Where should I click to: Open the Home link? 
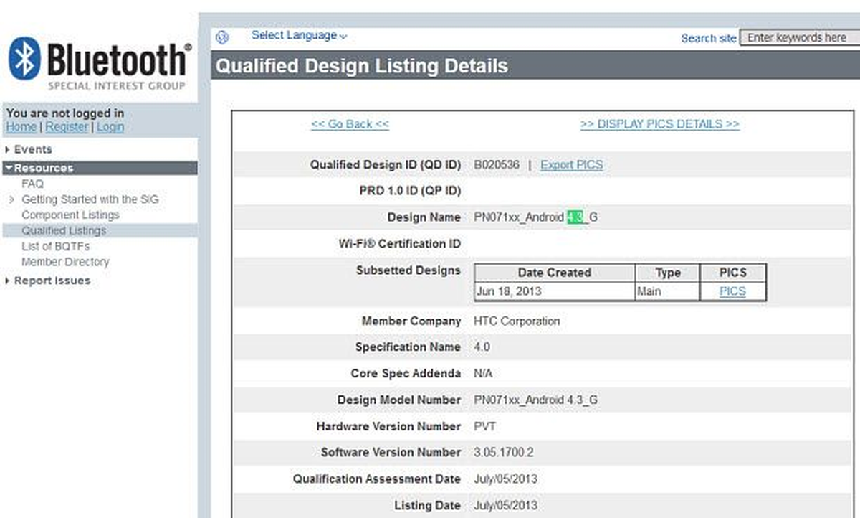(x=21, y=127)
